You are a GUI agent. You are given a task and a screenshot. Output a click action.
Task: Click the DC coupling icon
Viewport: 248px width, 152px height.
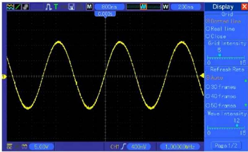(x=10, y=147)
